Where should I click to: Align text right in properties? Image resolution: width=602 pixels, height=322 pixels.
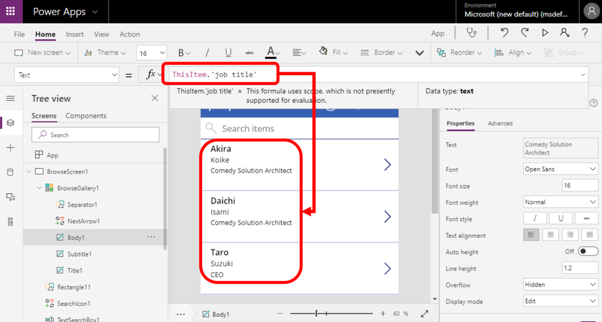tap(569, 235)
